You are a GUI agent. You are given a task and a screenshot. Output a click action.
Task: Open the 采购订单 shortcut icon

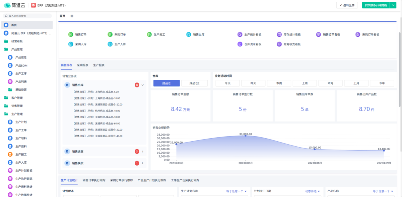pos(110,34)
